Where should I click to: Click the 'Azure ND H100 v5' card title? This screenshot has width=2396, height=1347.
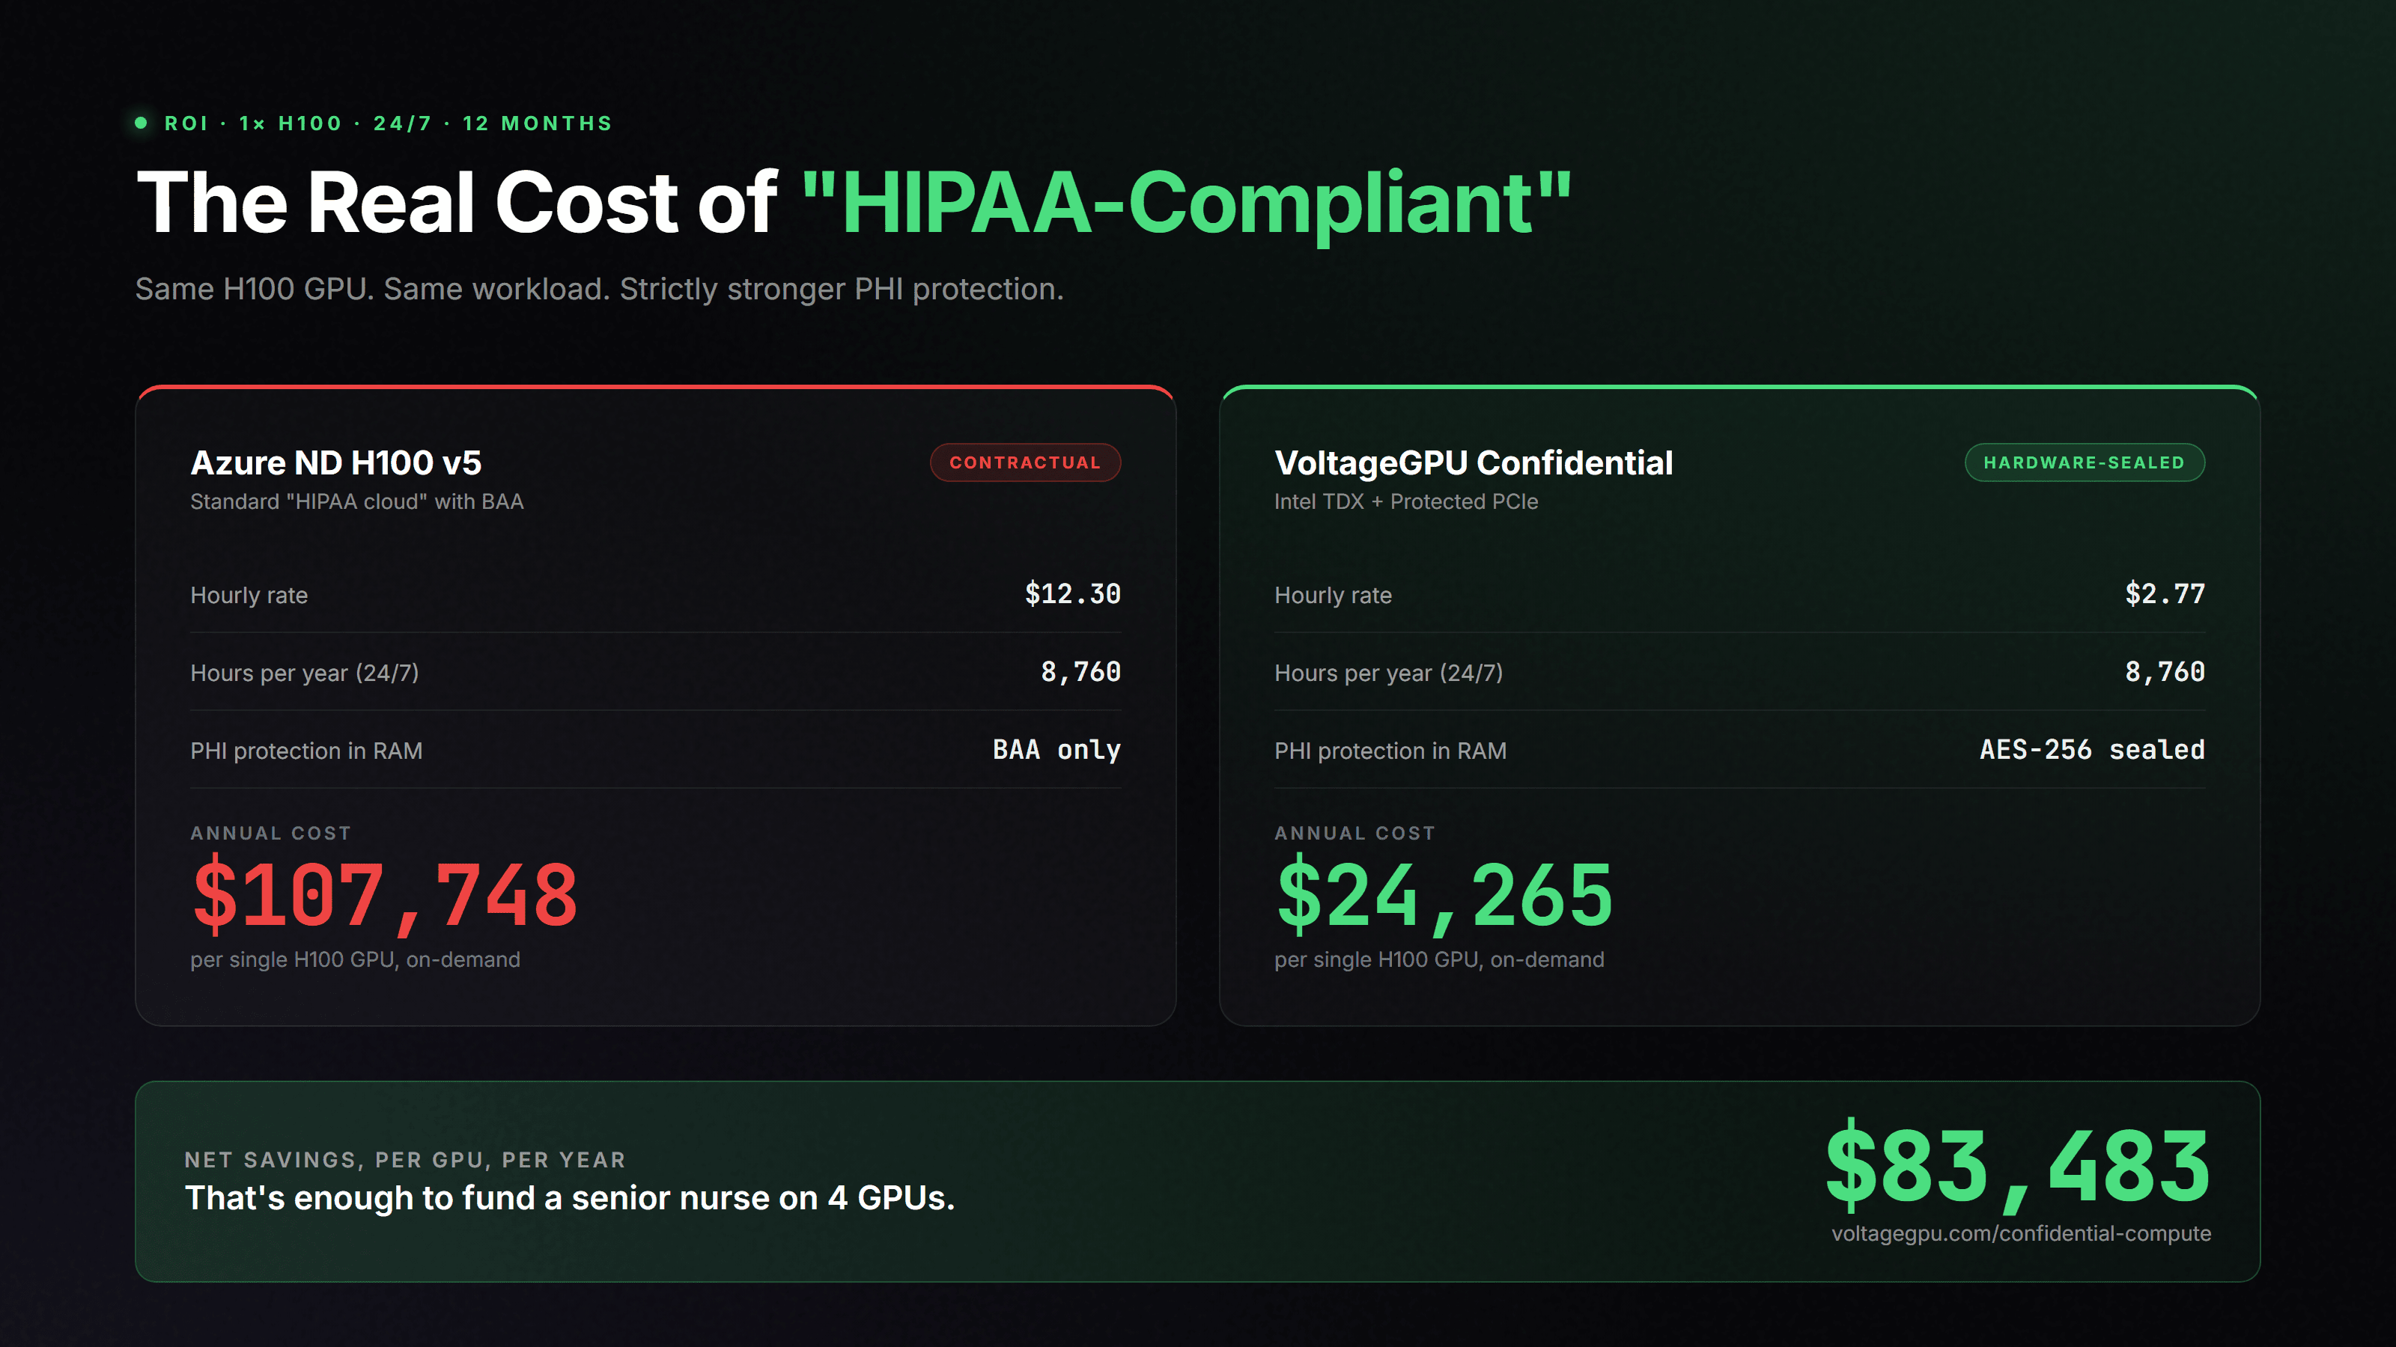pos(335,462)
